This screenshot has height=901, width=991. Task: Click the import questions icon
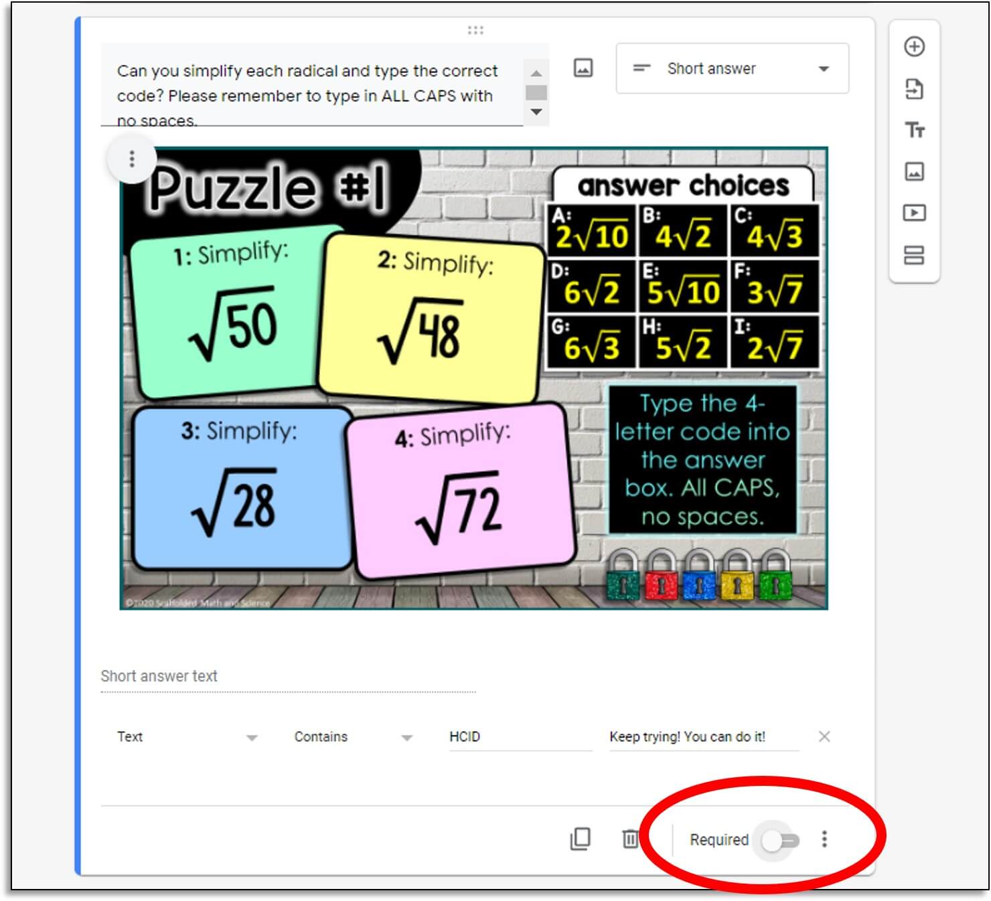[915, 88]
